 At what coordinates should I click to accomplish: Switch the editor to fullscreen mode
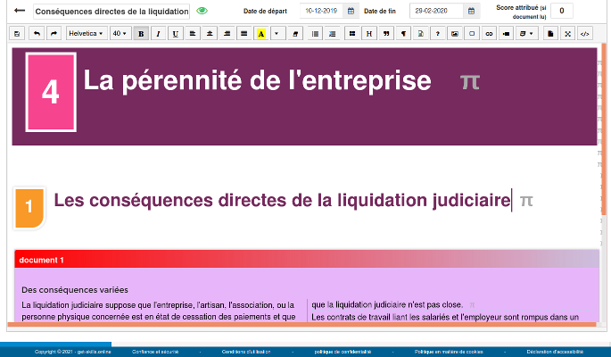(567, 33)
